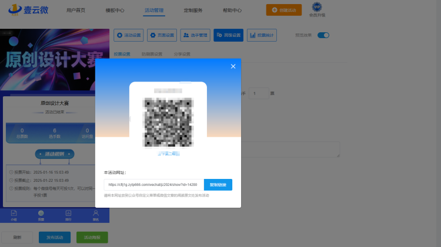This screenshot has width=441, height=247.
Task: Close the QR code dialog
Action: point(233,66)
